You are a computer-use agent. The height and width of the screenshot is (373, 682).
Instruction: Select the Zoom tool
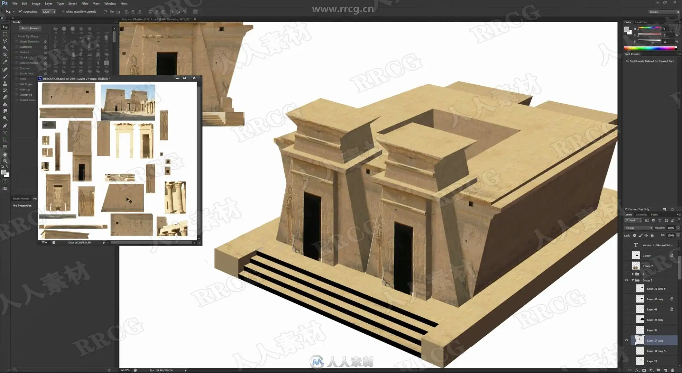(x=5, y=161)
